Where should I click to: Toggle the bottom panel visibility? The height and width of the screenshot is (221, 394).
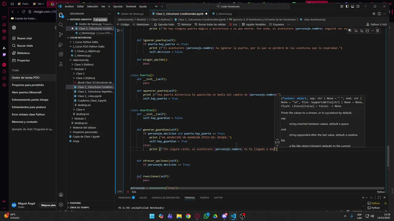pyautogui.click(x=352, y=6)
